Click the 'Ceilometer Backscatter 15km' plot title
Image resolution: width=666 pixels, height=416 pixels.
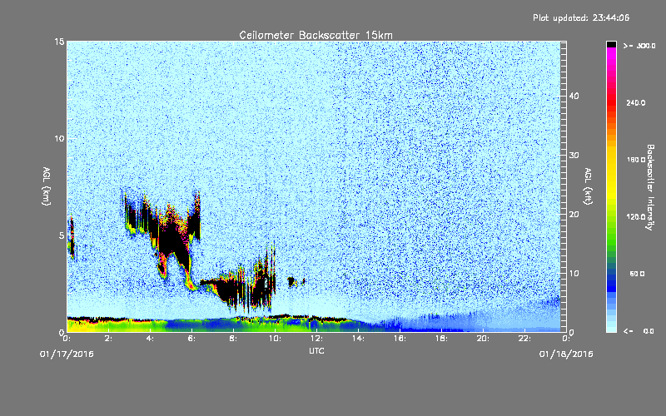[316, 35]
